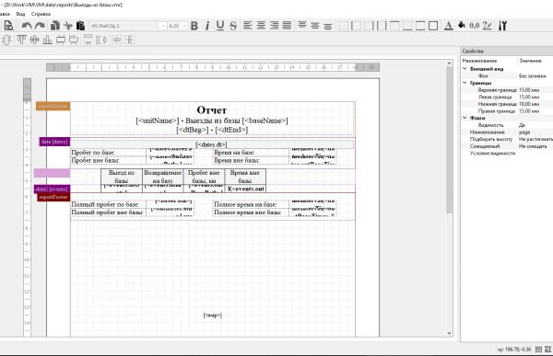Align text to the right

(x=274, y=26)
